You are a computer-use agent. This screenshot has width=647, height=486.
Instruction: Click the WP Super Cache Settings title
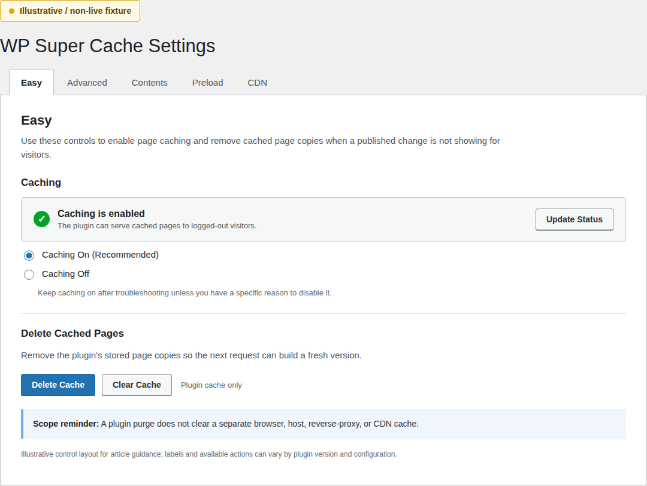tap(108, 46)
